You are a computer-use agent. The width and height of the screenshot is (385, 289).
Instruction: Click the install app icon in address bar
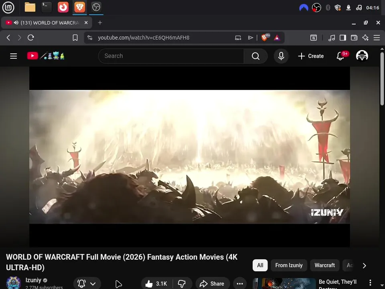(x=238, y=38)
